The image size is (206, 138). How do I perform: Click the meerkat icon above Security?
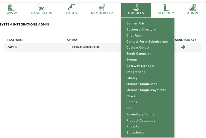coord(166,7)
